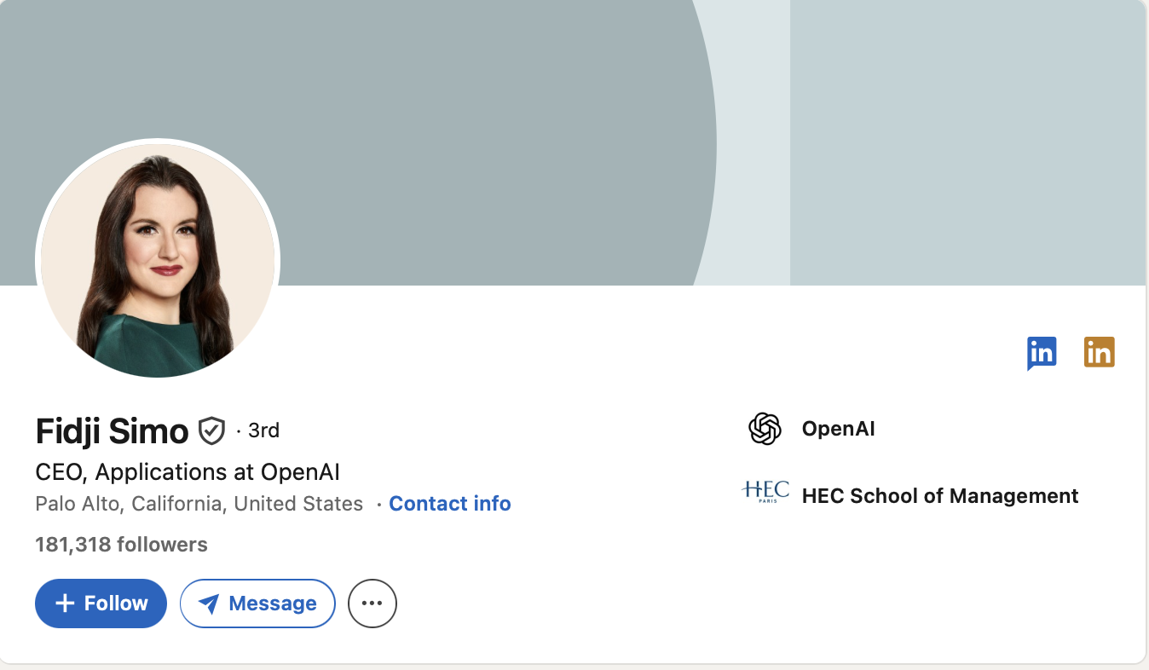
Task: Click the plus icon in the Follow button
Action: pyautogui.click(x=65, y=604)
